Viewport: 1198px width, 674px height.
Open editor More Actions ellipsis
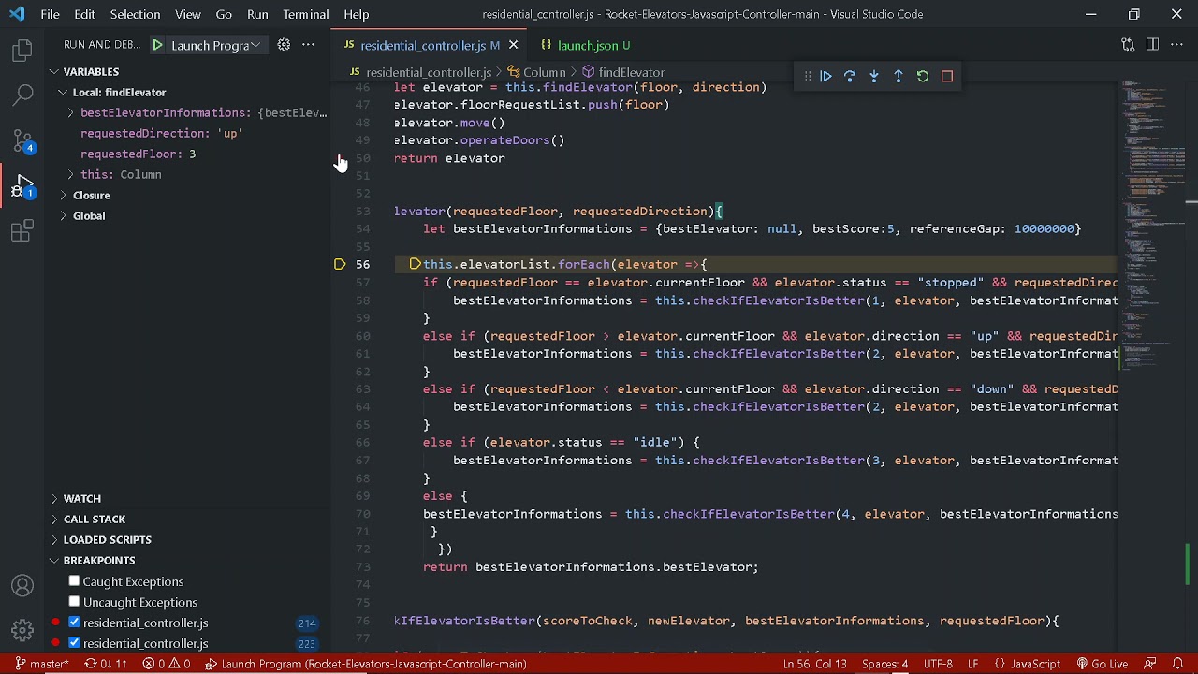pos(1176,45)
